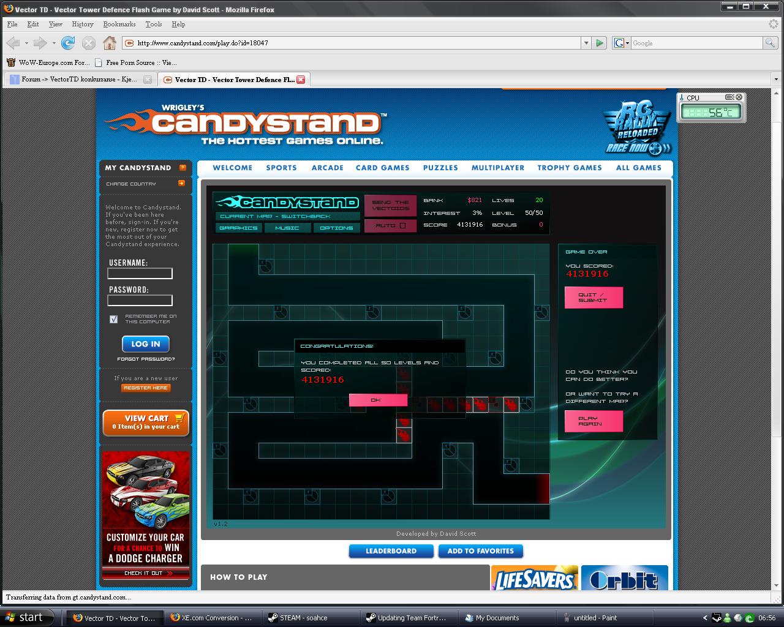Expand hidden system tray icons arrow
This screenshot has height=627, width=784.
pyautogui.click(x=705, y=618)
